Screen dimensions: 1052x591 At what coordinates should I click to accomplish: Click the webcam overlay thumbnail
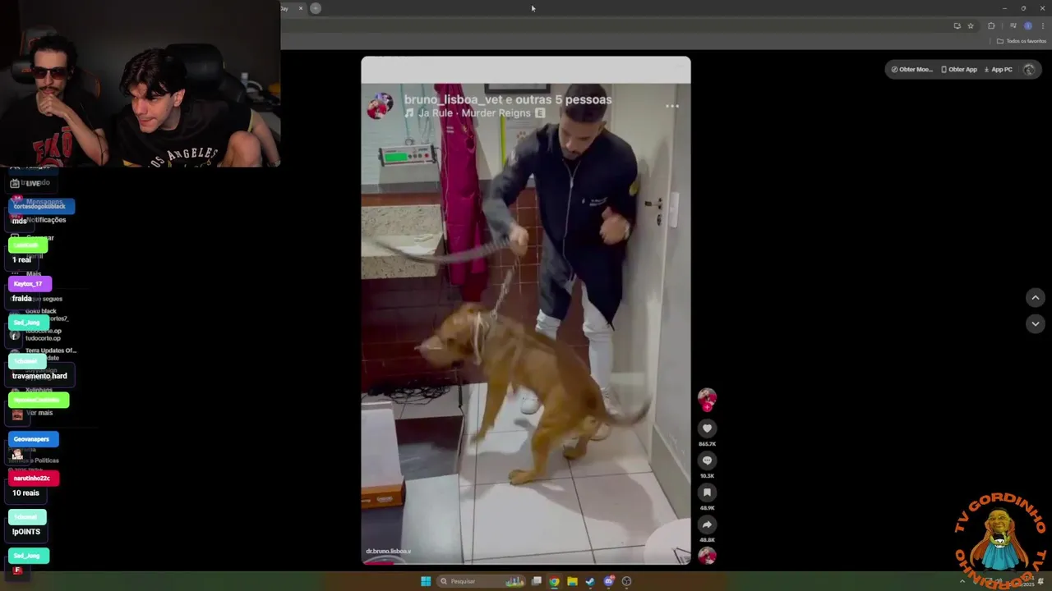[140, 83]
